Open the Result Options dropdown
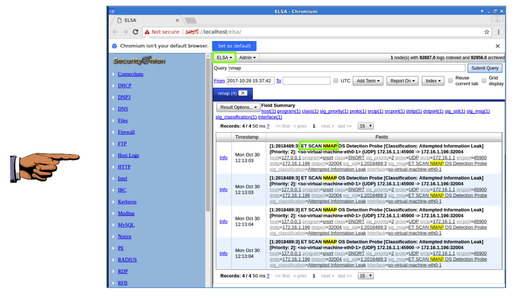The width and height of the screenshot is (514, 298). [x=238, y=107]
